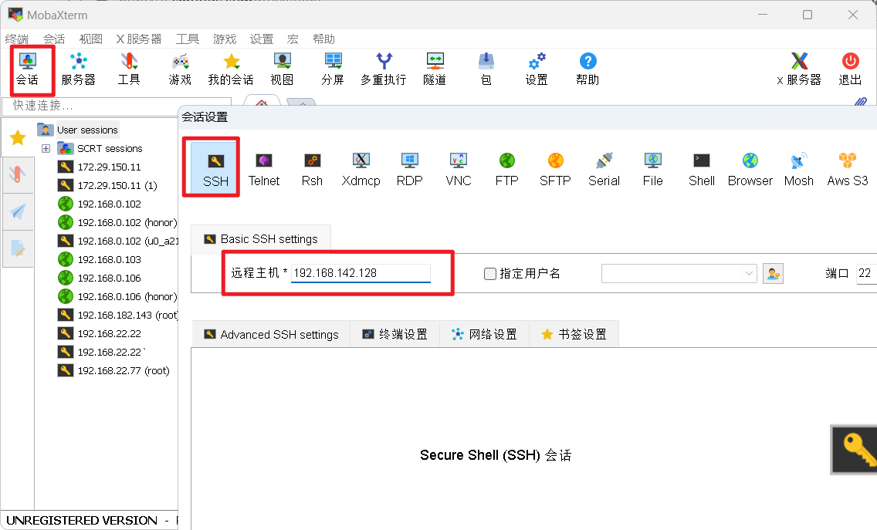This screenshot has width=877, height=530.
Task: Open the 服务器 toolbar icon
Action: [x=78, y=70]
